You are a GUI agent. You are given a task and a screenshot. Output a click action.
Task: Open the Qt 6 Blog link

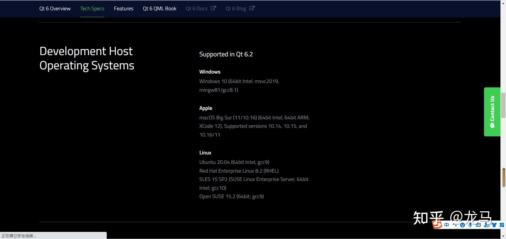click(x=236, y=8)
